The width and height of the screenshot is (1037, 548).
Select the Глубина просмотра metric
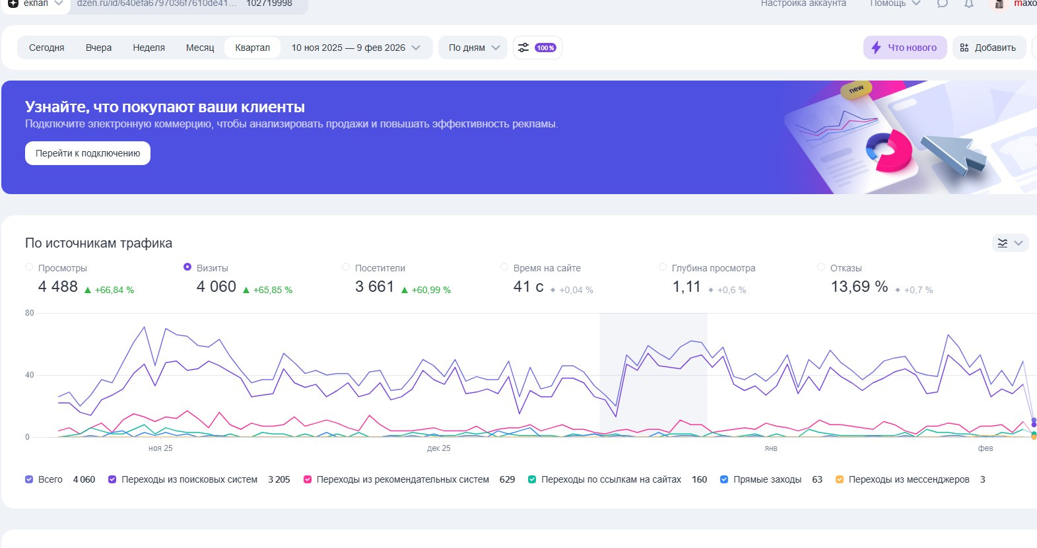663,267
